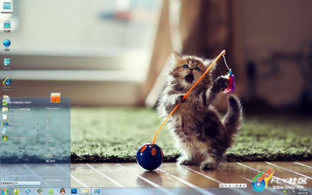Click the green system tray icon

click(285, 192)
